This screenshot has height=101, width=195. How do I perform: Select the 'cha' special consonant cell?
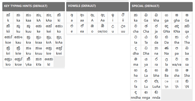136,29
